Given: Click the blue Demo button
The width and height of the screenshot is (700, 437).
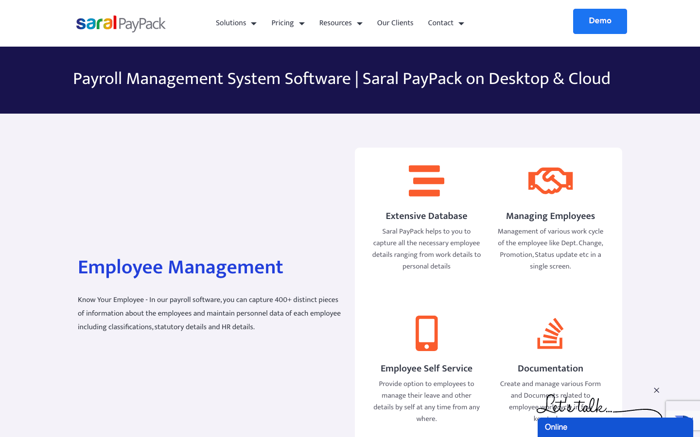Looking at the screenshot, I should (x=600, y=21).
